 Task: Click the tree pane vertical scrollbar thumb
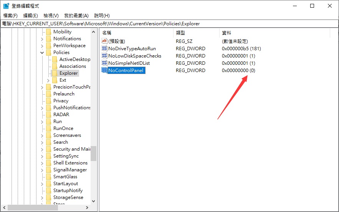[x=93, y=153]
